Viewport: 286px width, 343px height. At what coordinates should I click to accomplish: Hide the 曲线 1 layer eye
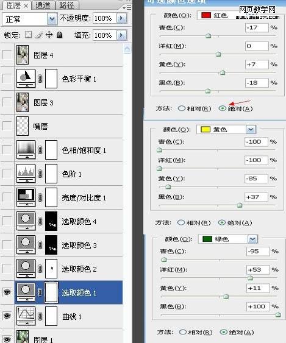pos(7,316)
